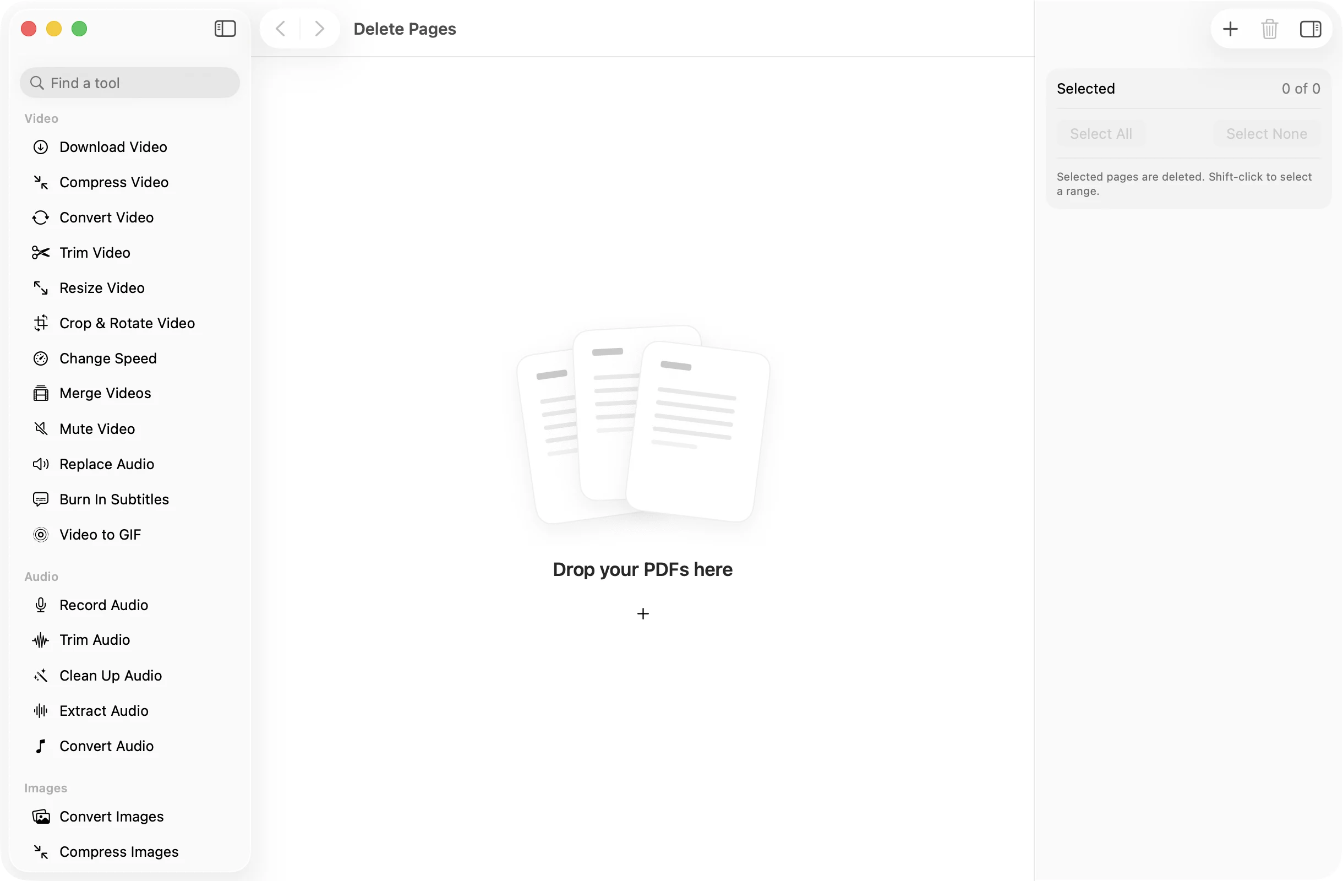Open the Download Video tool
The image size is (1343, 881).
[x=130, y=146]
